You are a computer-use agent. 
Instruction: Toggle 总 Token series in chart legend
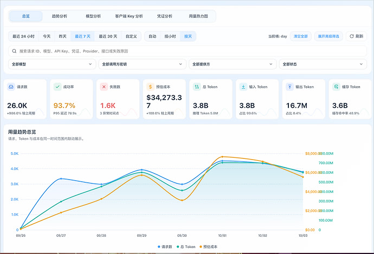tap(186, 246)
